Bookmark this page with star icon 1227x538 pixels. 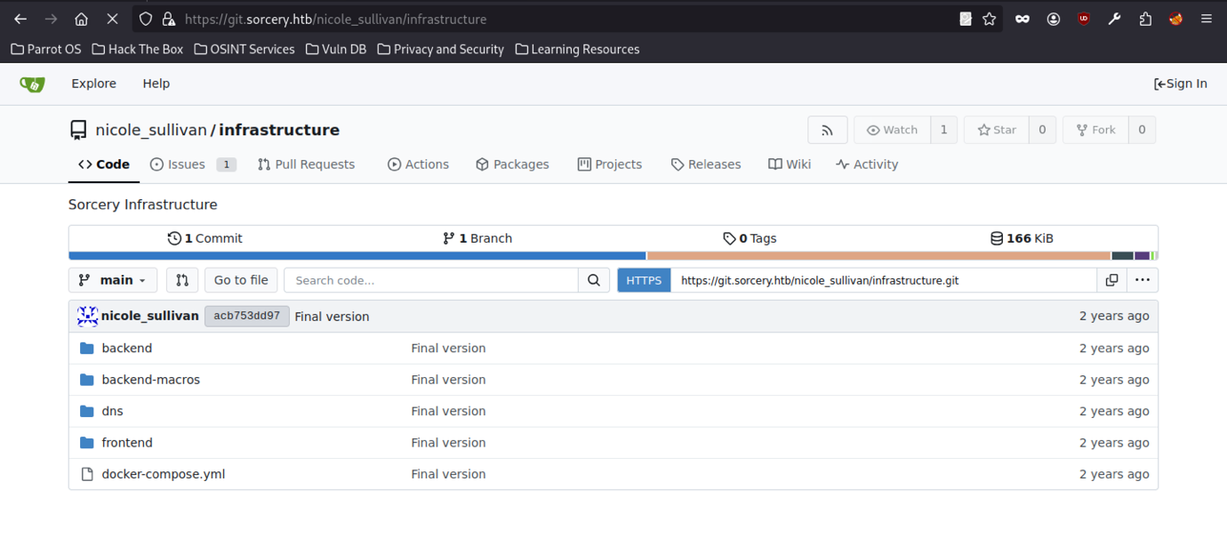[x=989, y=19]
